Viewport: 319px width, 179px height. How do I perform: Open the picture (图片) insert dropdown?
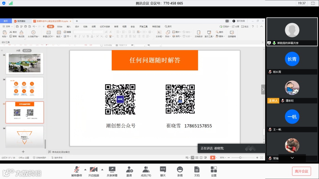(x=176, y=32)
